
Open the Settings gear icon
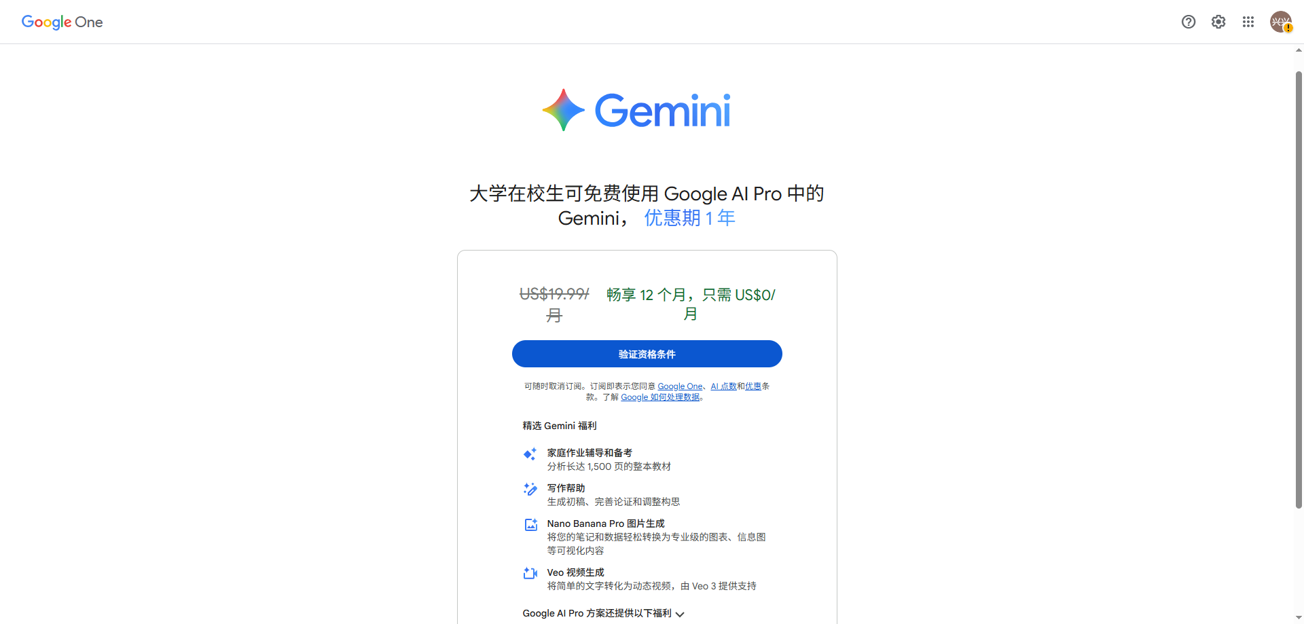click(1218, 22)
